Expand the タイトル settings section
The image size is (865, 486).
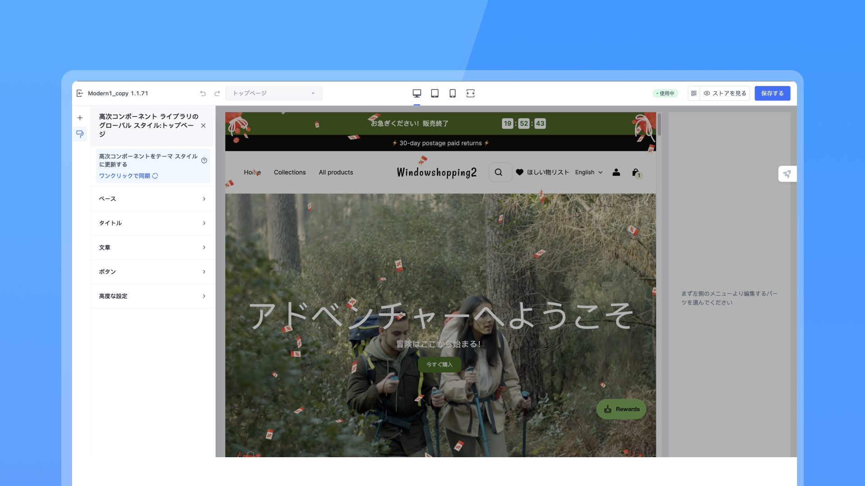[153, 223]
